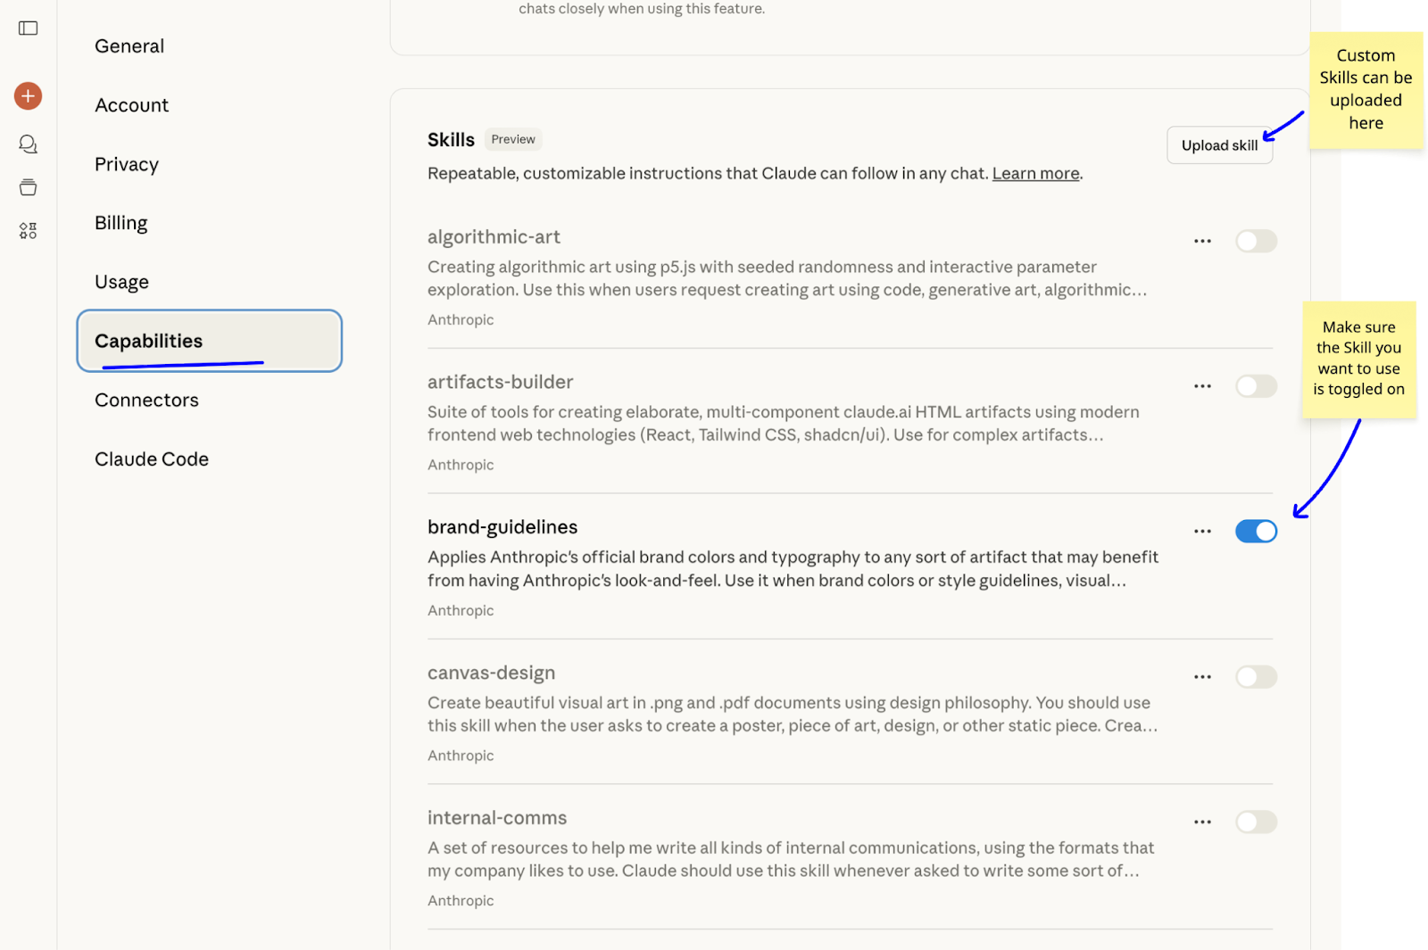Click canvas-design ellipsis options icon

pyautogui.click(x=1202, y=677)
